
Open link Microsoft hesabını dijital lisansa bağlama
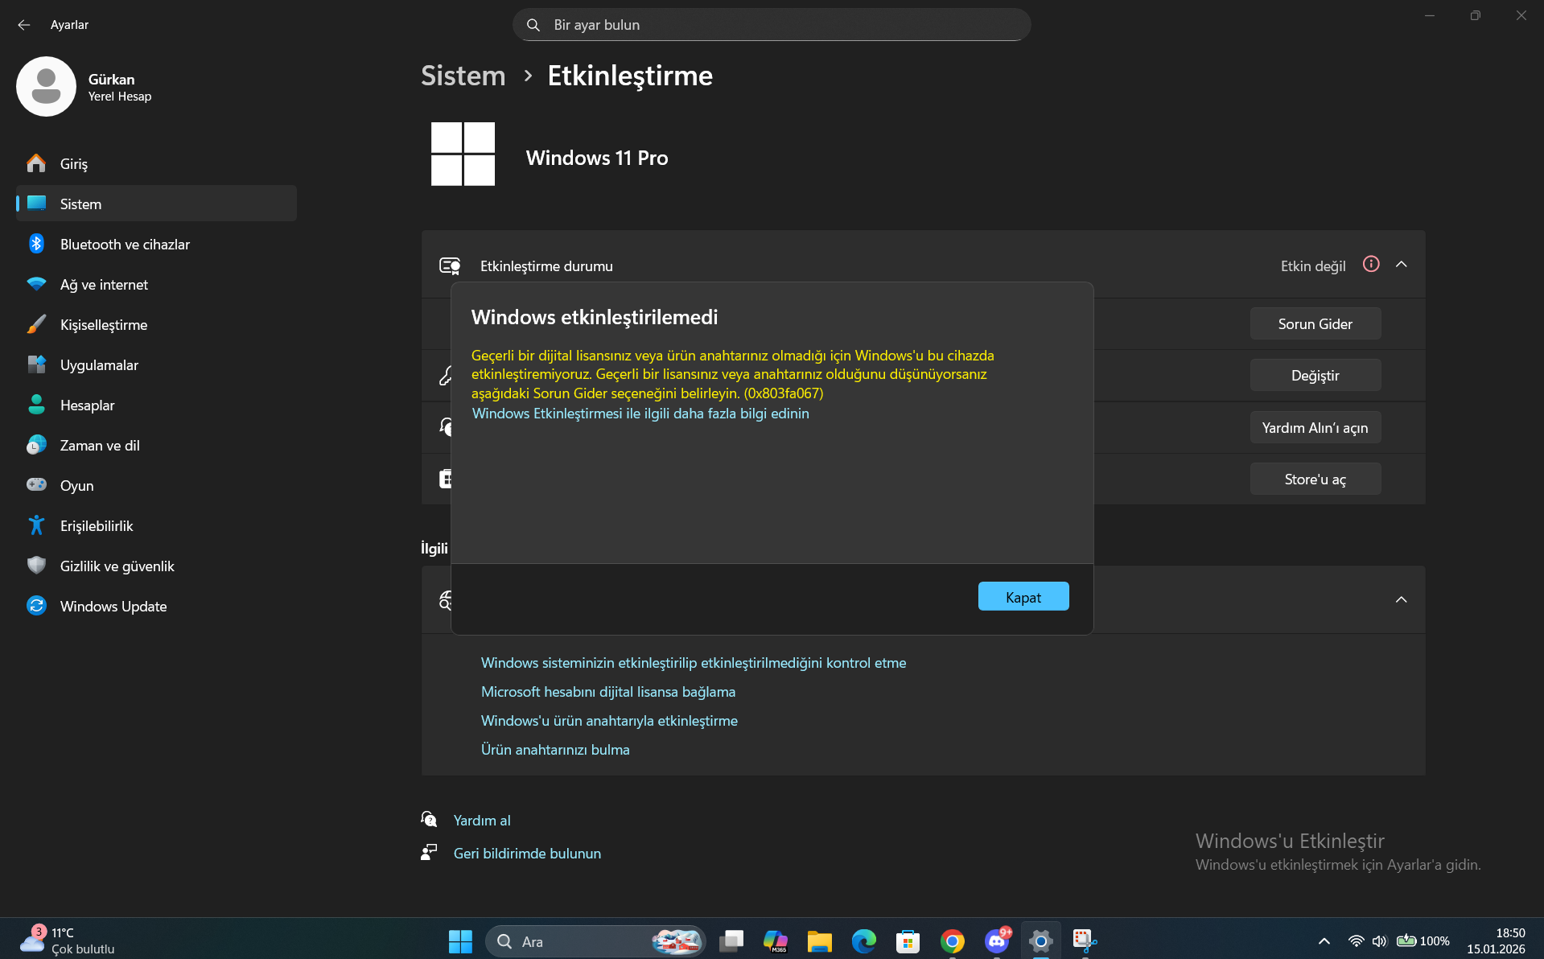point(608,692)
